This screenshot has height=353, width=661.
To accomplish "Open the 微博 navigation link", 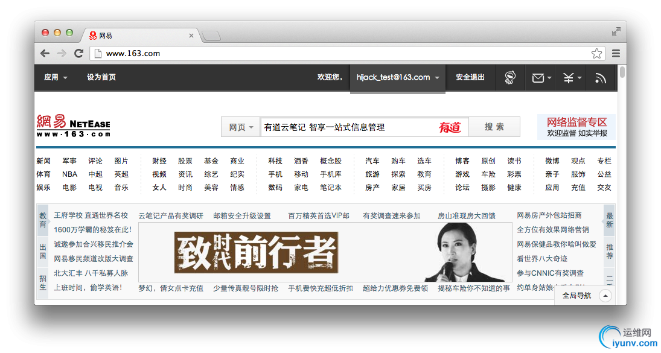I will click(552, 161).
